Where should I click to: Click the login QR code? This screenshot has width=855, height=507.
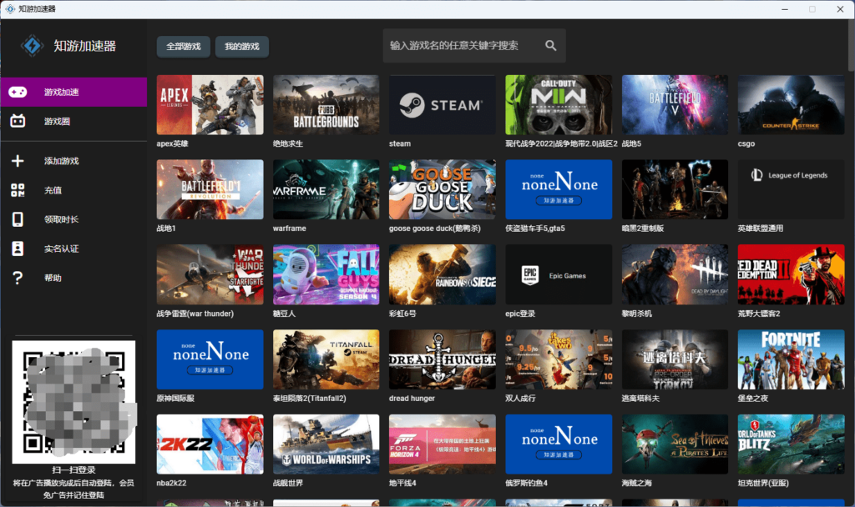[x=73, y=402]
